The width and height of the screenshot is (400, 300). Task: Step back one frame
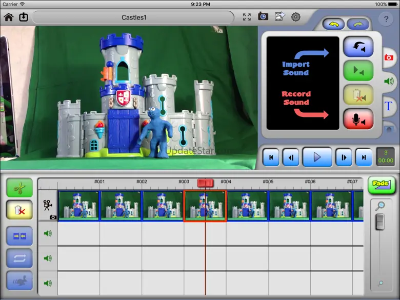click(x=291, y=157)
